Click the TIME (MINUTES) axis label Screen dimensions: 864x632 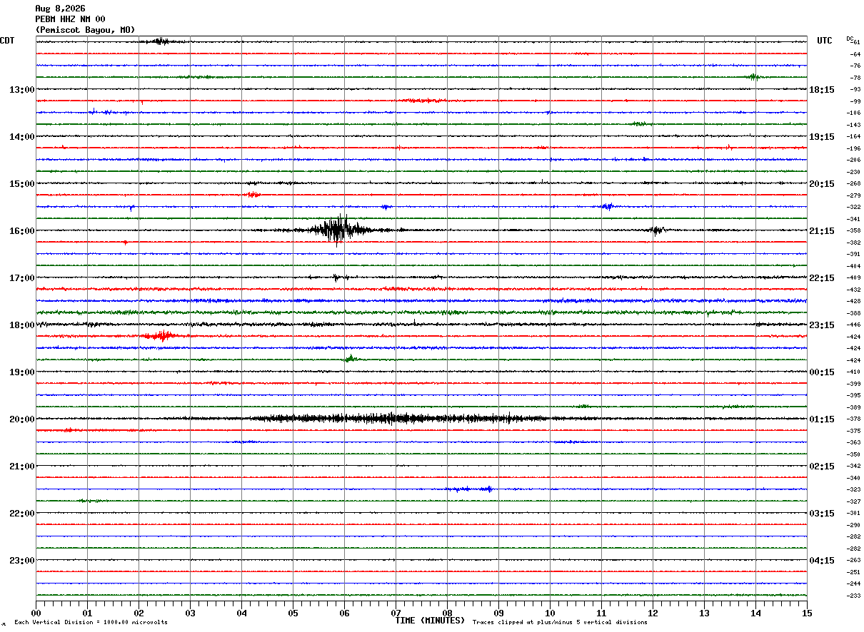tap(430, 621)
